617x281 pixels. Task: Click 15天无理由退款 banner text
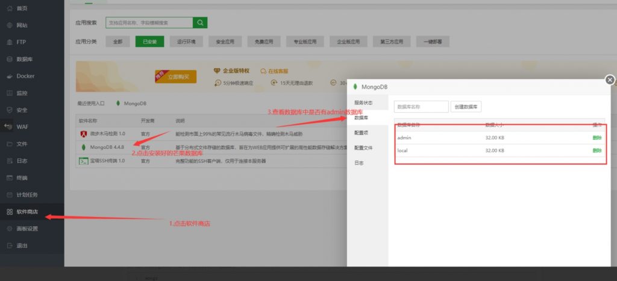[x=296, y=83]
